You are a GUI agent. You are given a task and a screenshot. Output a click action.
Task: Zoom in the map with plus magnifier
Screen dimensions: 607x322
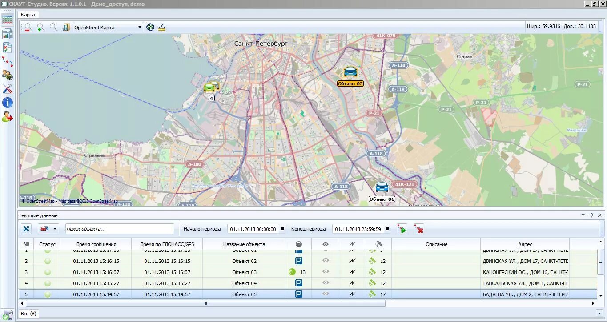click(x=41, y=28)
